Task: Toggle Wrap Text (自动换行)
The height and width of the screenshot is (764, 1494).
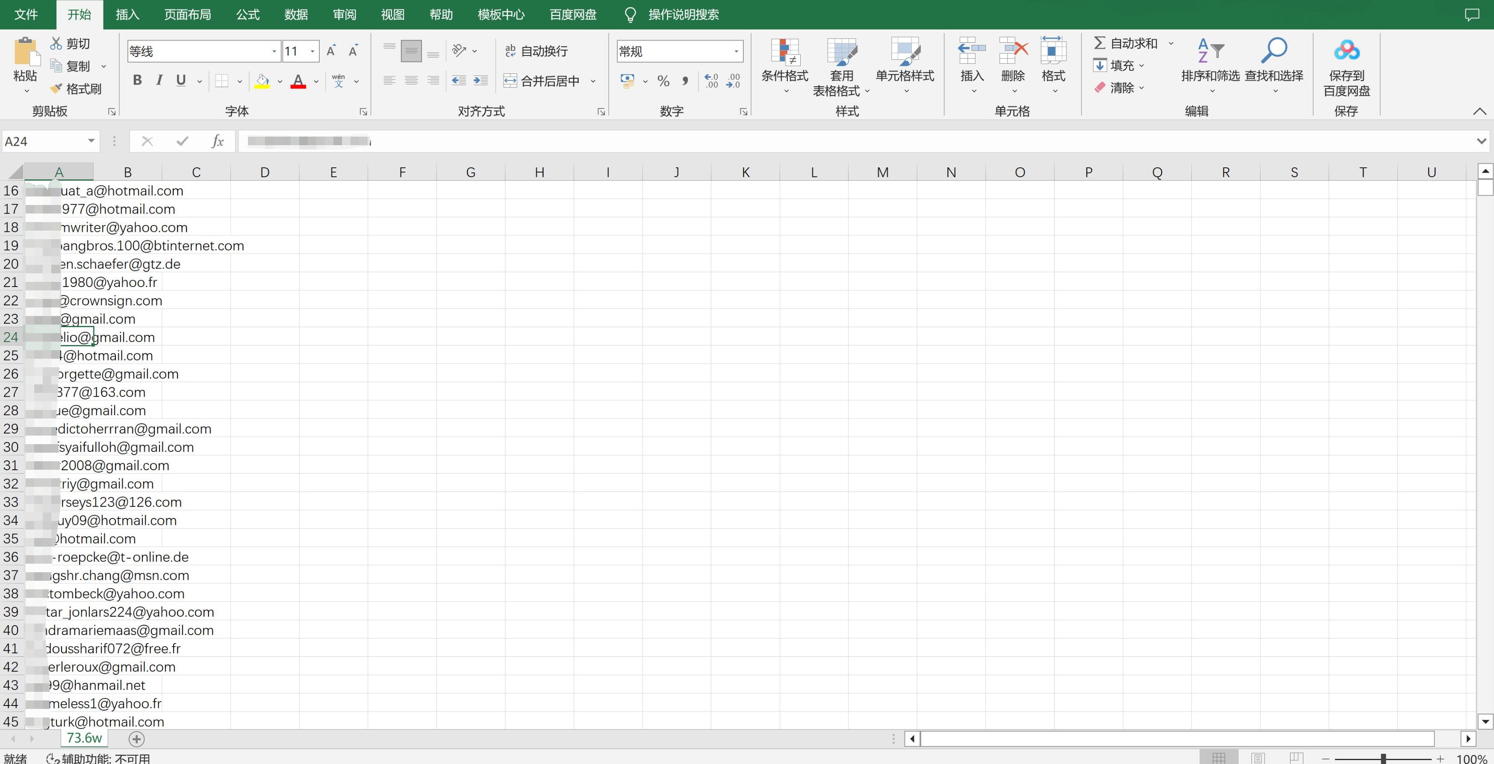Action: coord(536,51)
